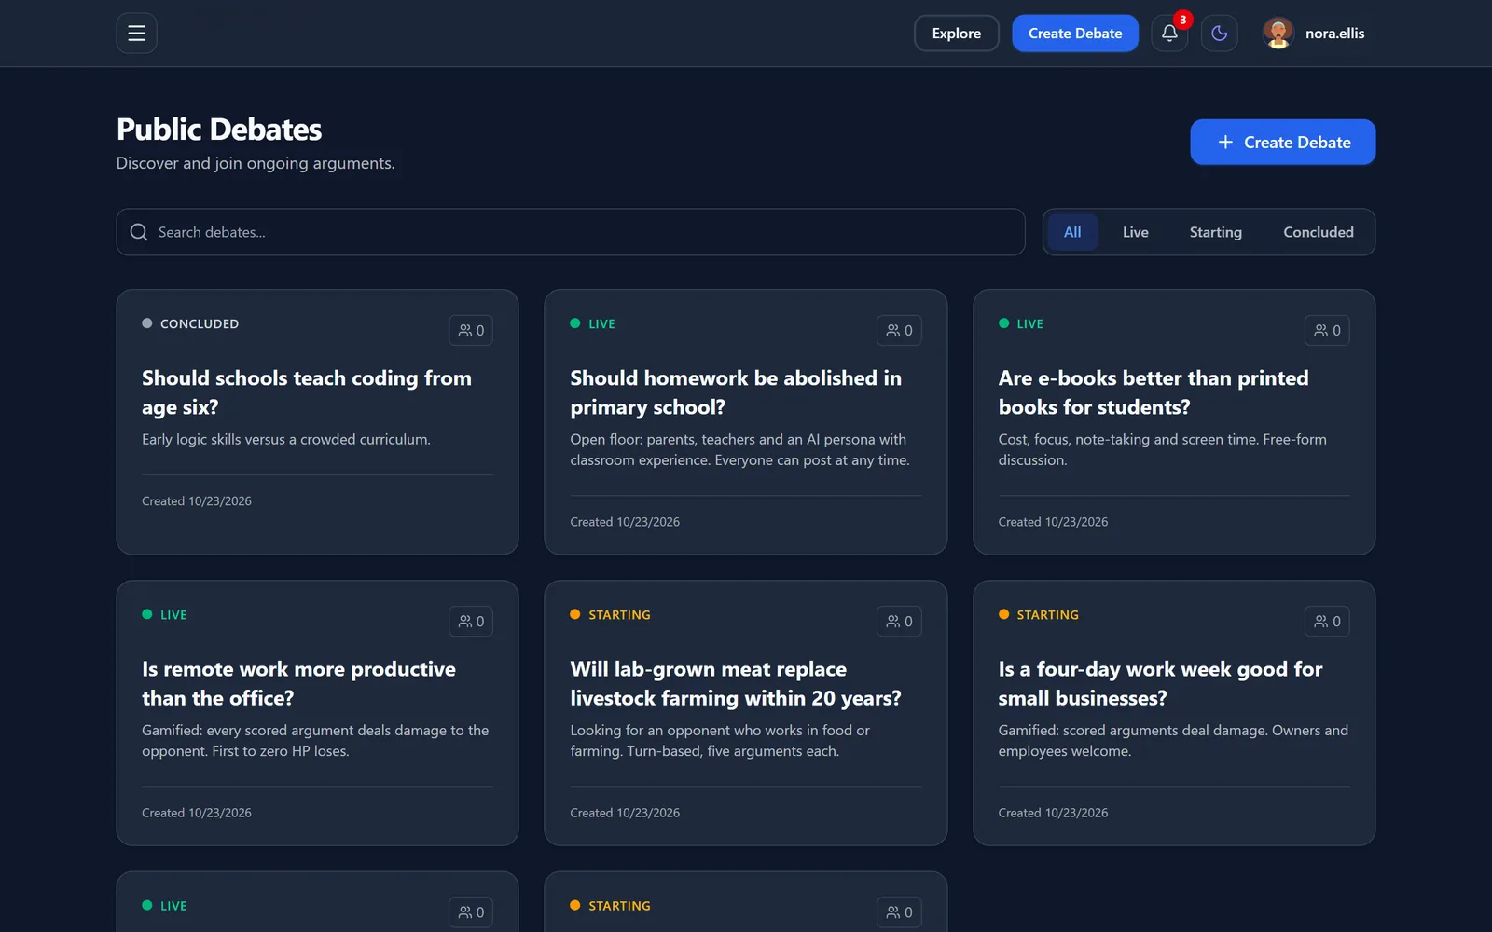Click CONCLUDED status on the coding debate
Screen dimensions: 1492x932
click(x=190, y=323)
